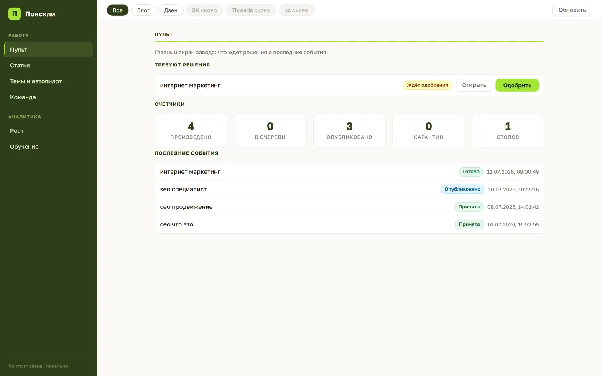Click the Карантин counter card
Screen dimensions: 602x376
[x=429, y=131]
